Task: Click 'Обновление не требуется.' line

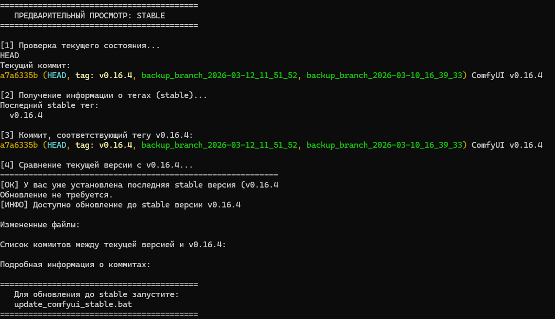Action: coord(56,195)
